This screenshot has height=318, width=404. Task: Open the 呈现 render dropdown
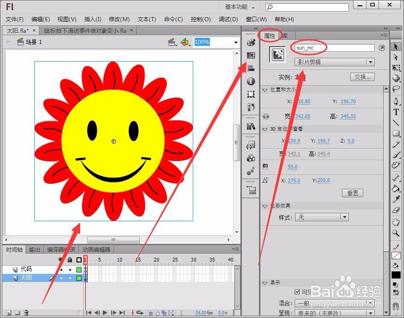[x=335, y=313]
